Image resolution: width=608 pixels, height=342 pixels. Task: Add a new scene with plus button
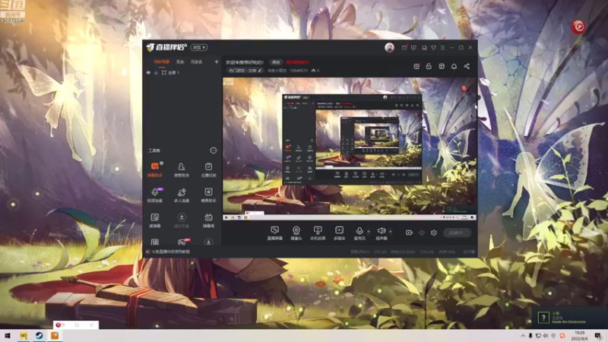point(217,62)
